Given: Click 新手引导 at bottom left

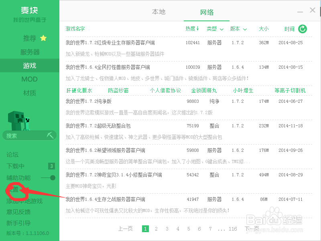Looking at the screenshot, I should [18, 223].
